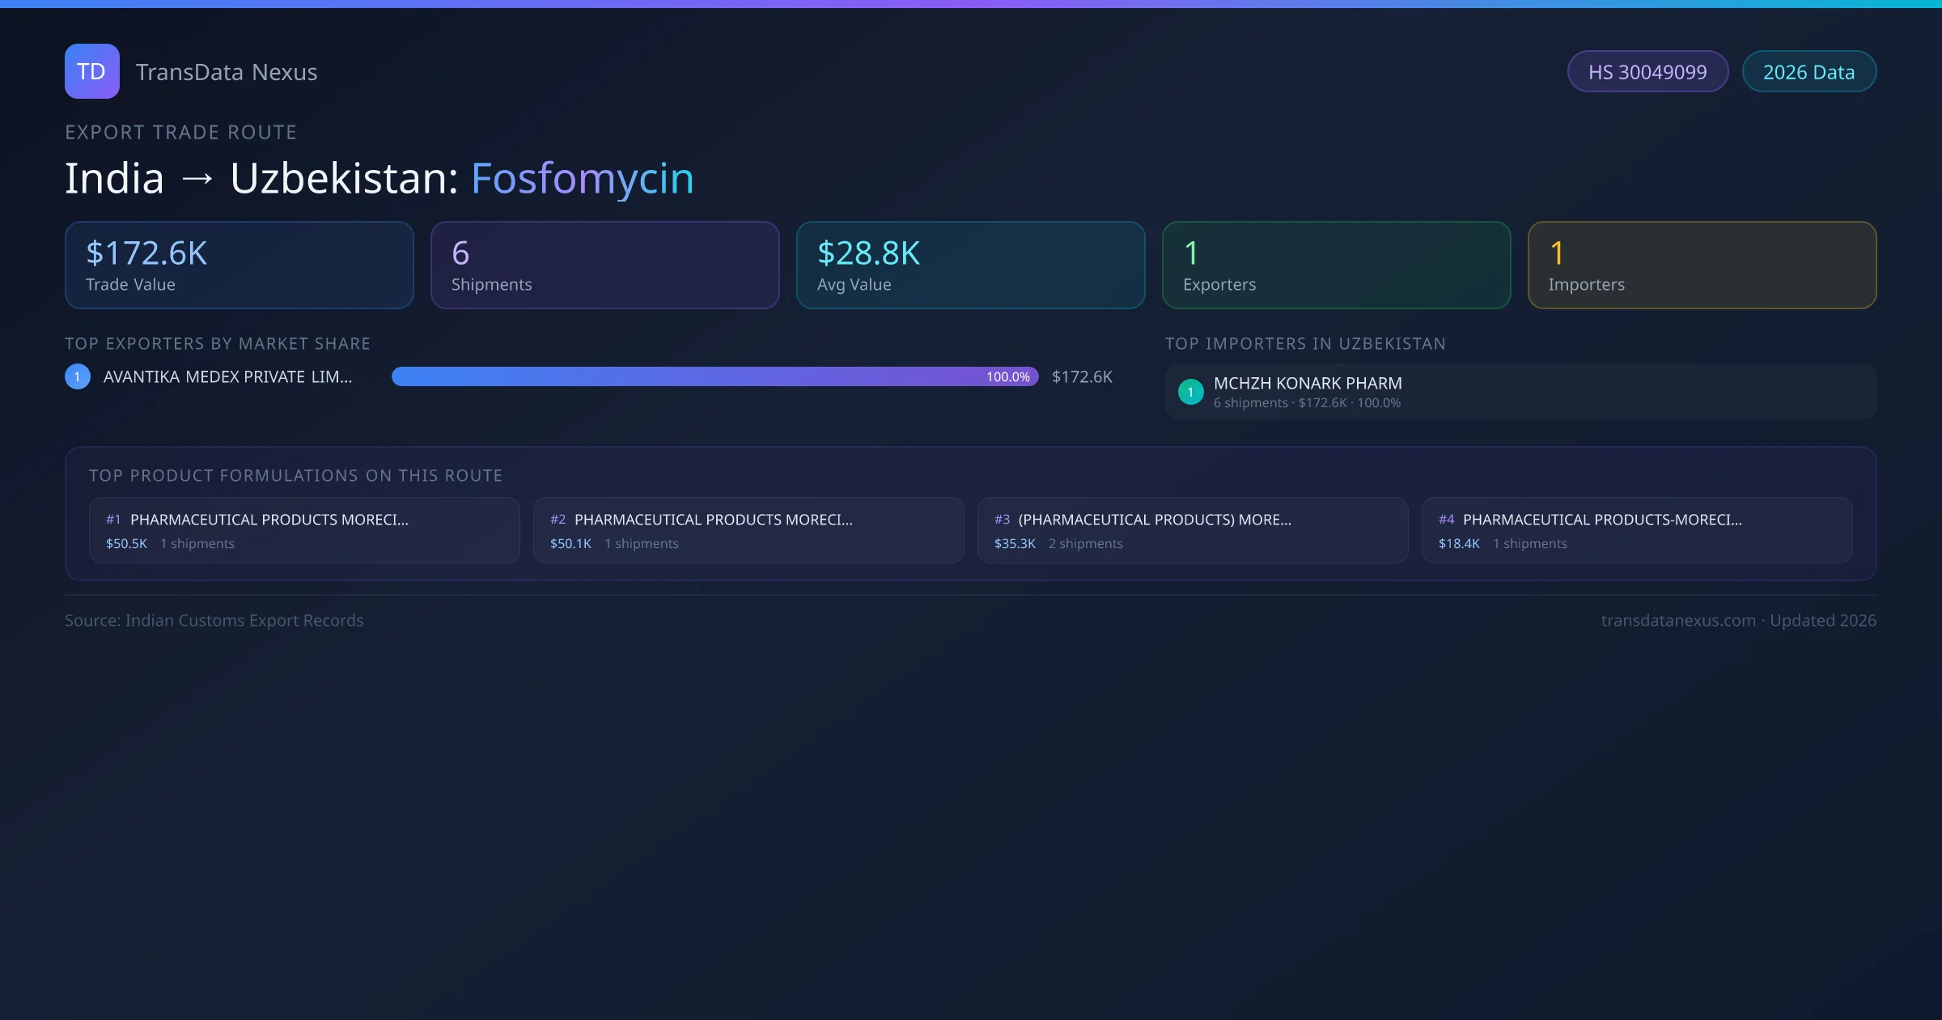Select the Shipments stat card showing 6
The image size is (1942, 1020).
point(604,265)
